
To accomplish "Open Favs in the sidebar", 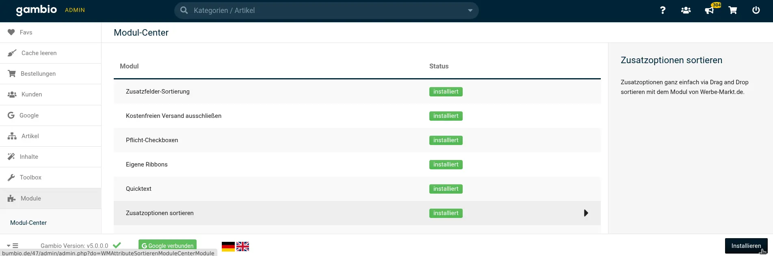I will click(26, 32).
